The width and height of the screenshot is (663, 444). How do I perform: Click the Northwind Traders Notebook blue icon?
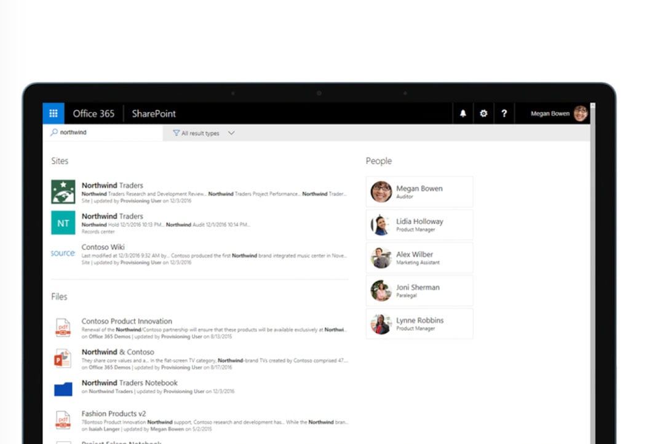coord(63,389)
